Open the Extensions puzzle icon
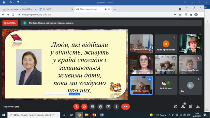 click(191, 15)
